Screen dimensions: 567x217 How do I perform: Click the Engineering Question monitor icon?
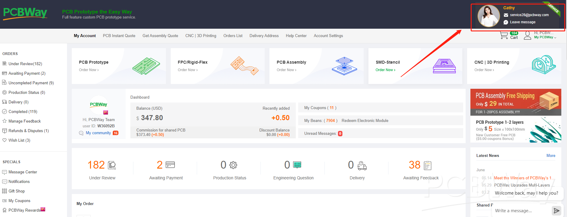pyautogui.click(x=297, y=165)
